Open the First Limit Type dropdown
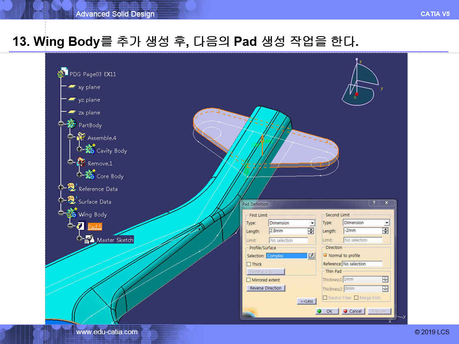 tap(312, 223)
